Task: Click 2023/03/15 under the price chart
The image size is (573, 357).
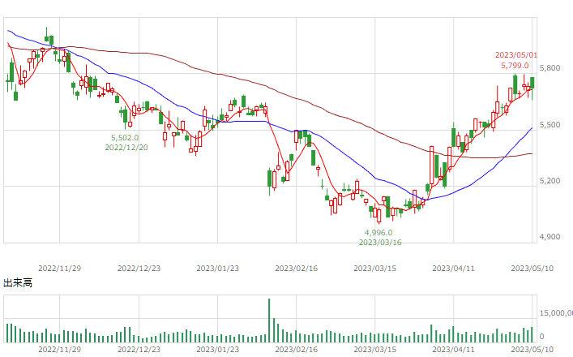Action: coord(375,269)
